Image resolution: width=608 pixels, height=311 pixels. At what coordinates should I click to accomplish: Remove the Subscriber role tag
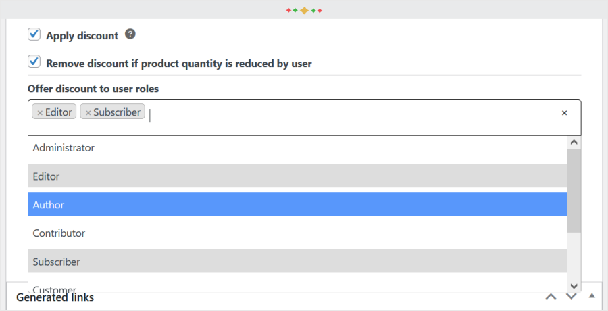tap(88, 113)
